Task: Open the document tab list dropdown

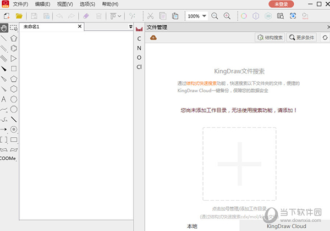Action: click(x=131, y=27)
